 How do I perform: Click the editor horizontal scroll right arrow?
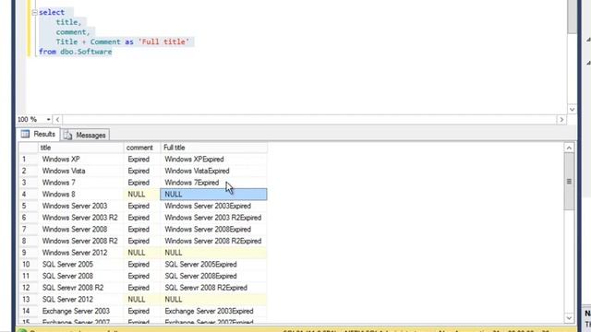(561, 120)
